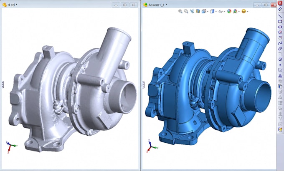The image size is (284, 171).
Task: Click the View Settings gold sphere icon
Action: click(x=243, y=11)
